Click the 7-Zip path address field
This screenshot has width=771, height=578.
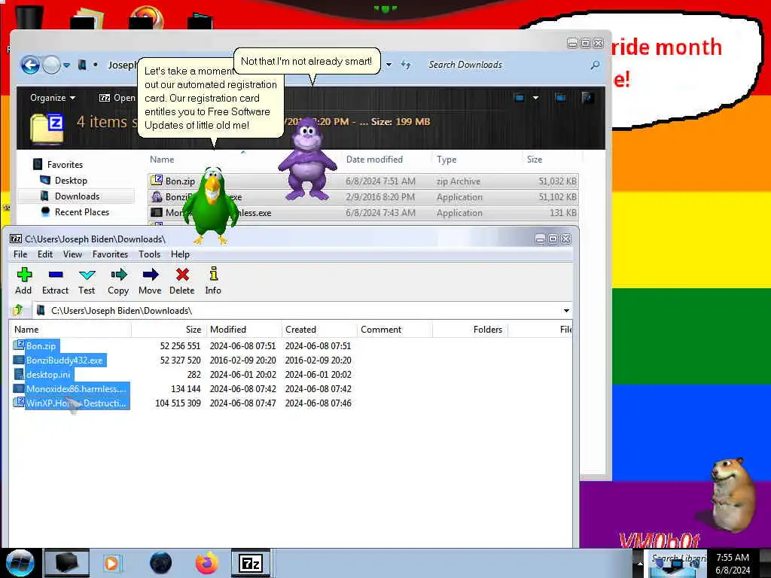pos(297,311)
